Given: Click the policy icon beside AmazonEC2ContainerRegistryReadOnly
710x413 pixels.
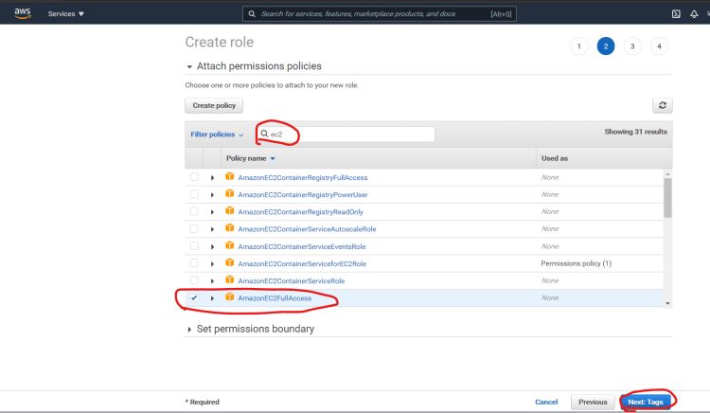Looking at the screenshot, I should pyautogui.click(x=230, y=211).
